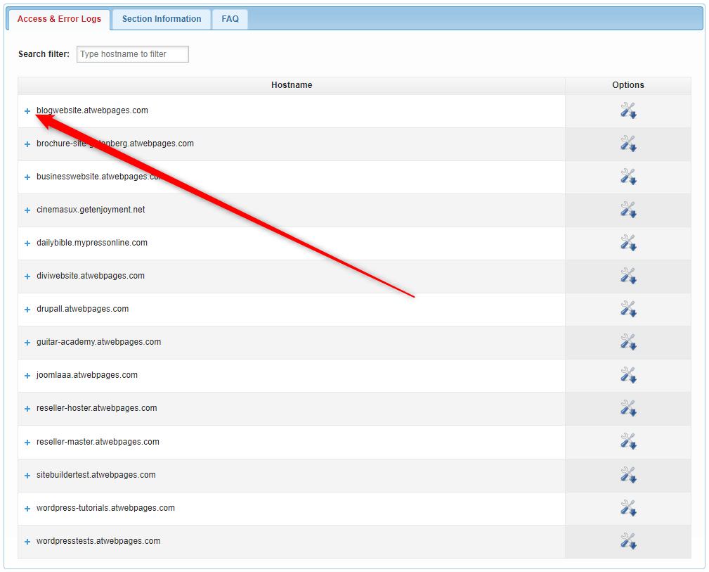The image size is (709, 572).
Task: Expand the drupall.atwebpages.com entry
Action: pos(27,308)
